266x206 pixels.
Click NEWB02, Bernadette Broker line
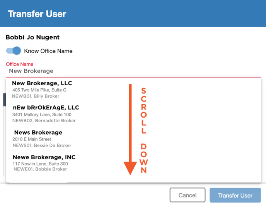44,120
